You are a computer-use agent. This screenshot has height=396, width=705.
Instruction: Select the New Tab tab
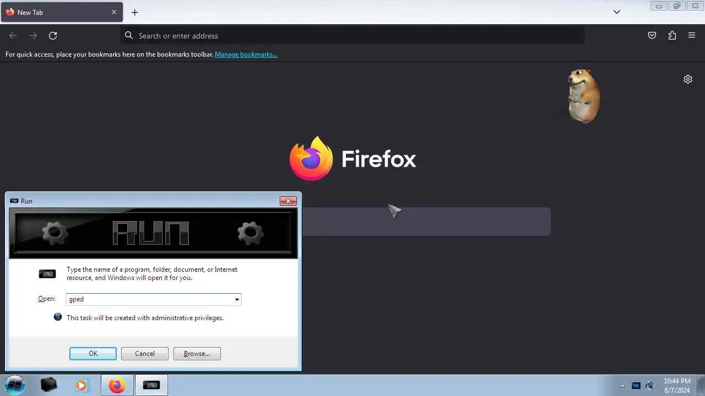click(x=61, y=12)
